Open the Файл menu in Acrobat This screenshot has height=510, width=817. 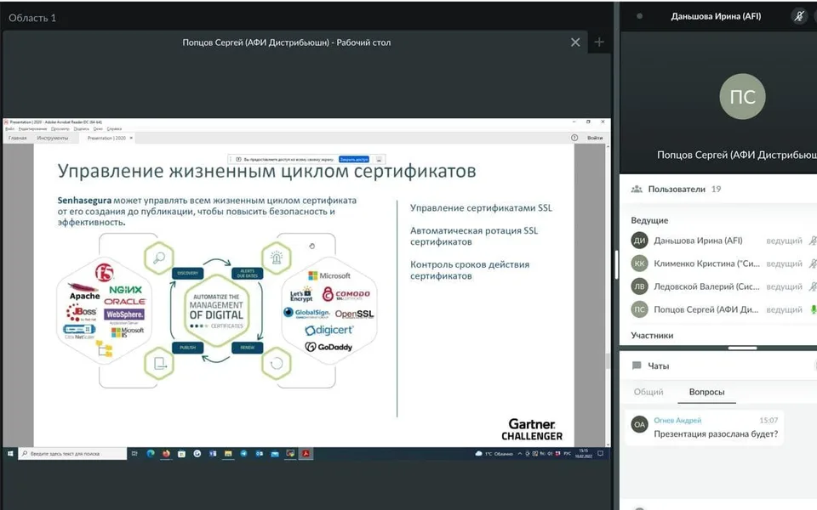tap(10, 128)
